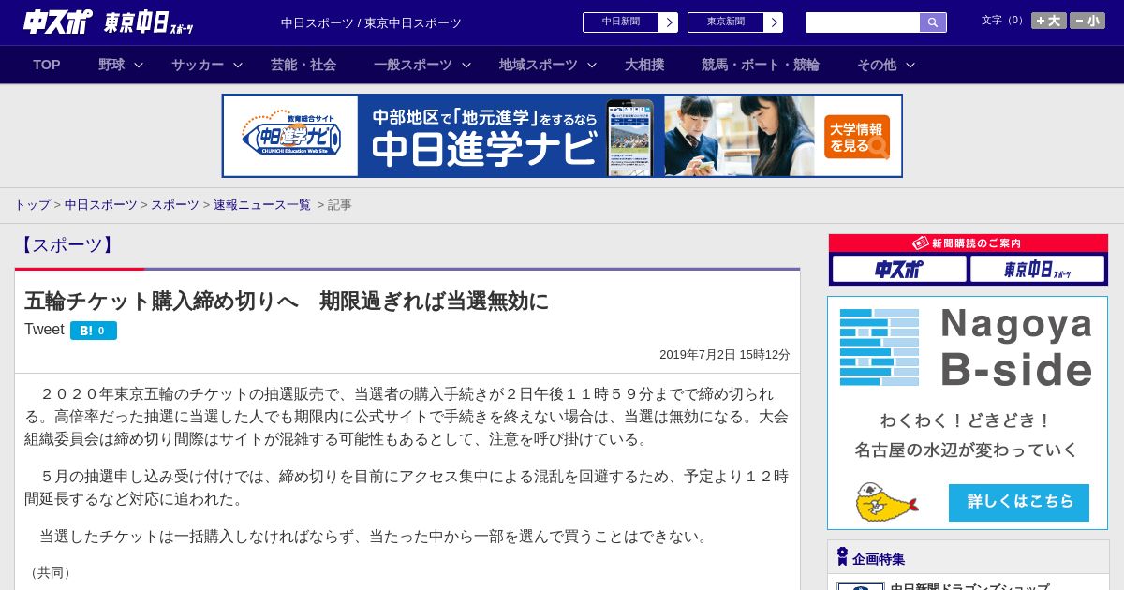Click the arrow beside 東京新聞 button
The width and height of the screenshot is (1124, 590).
click(x=774, y=22)
